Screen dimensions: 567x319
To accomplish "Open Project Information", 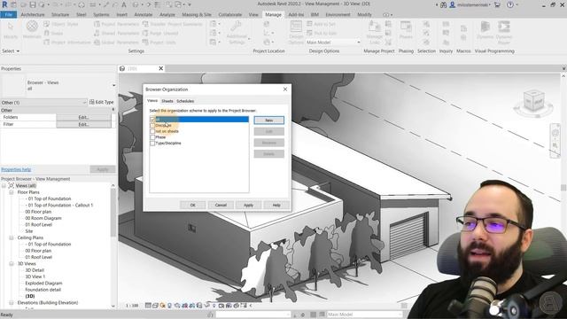I will point(67,42).
